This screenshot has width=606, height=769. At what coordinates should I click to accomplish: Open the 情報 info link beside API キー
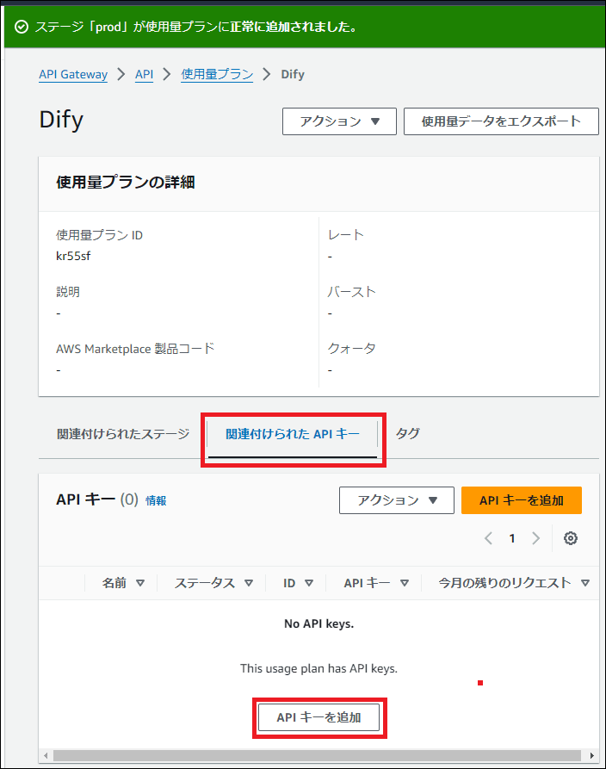coord(156,500)
